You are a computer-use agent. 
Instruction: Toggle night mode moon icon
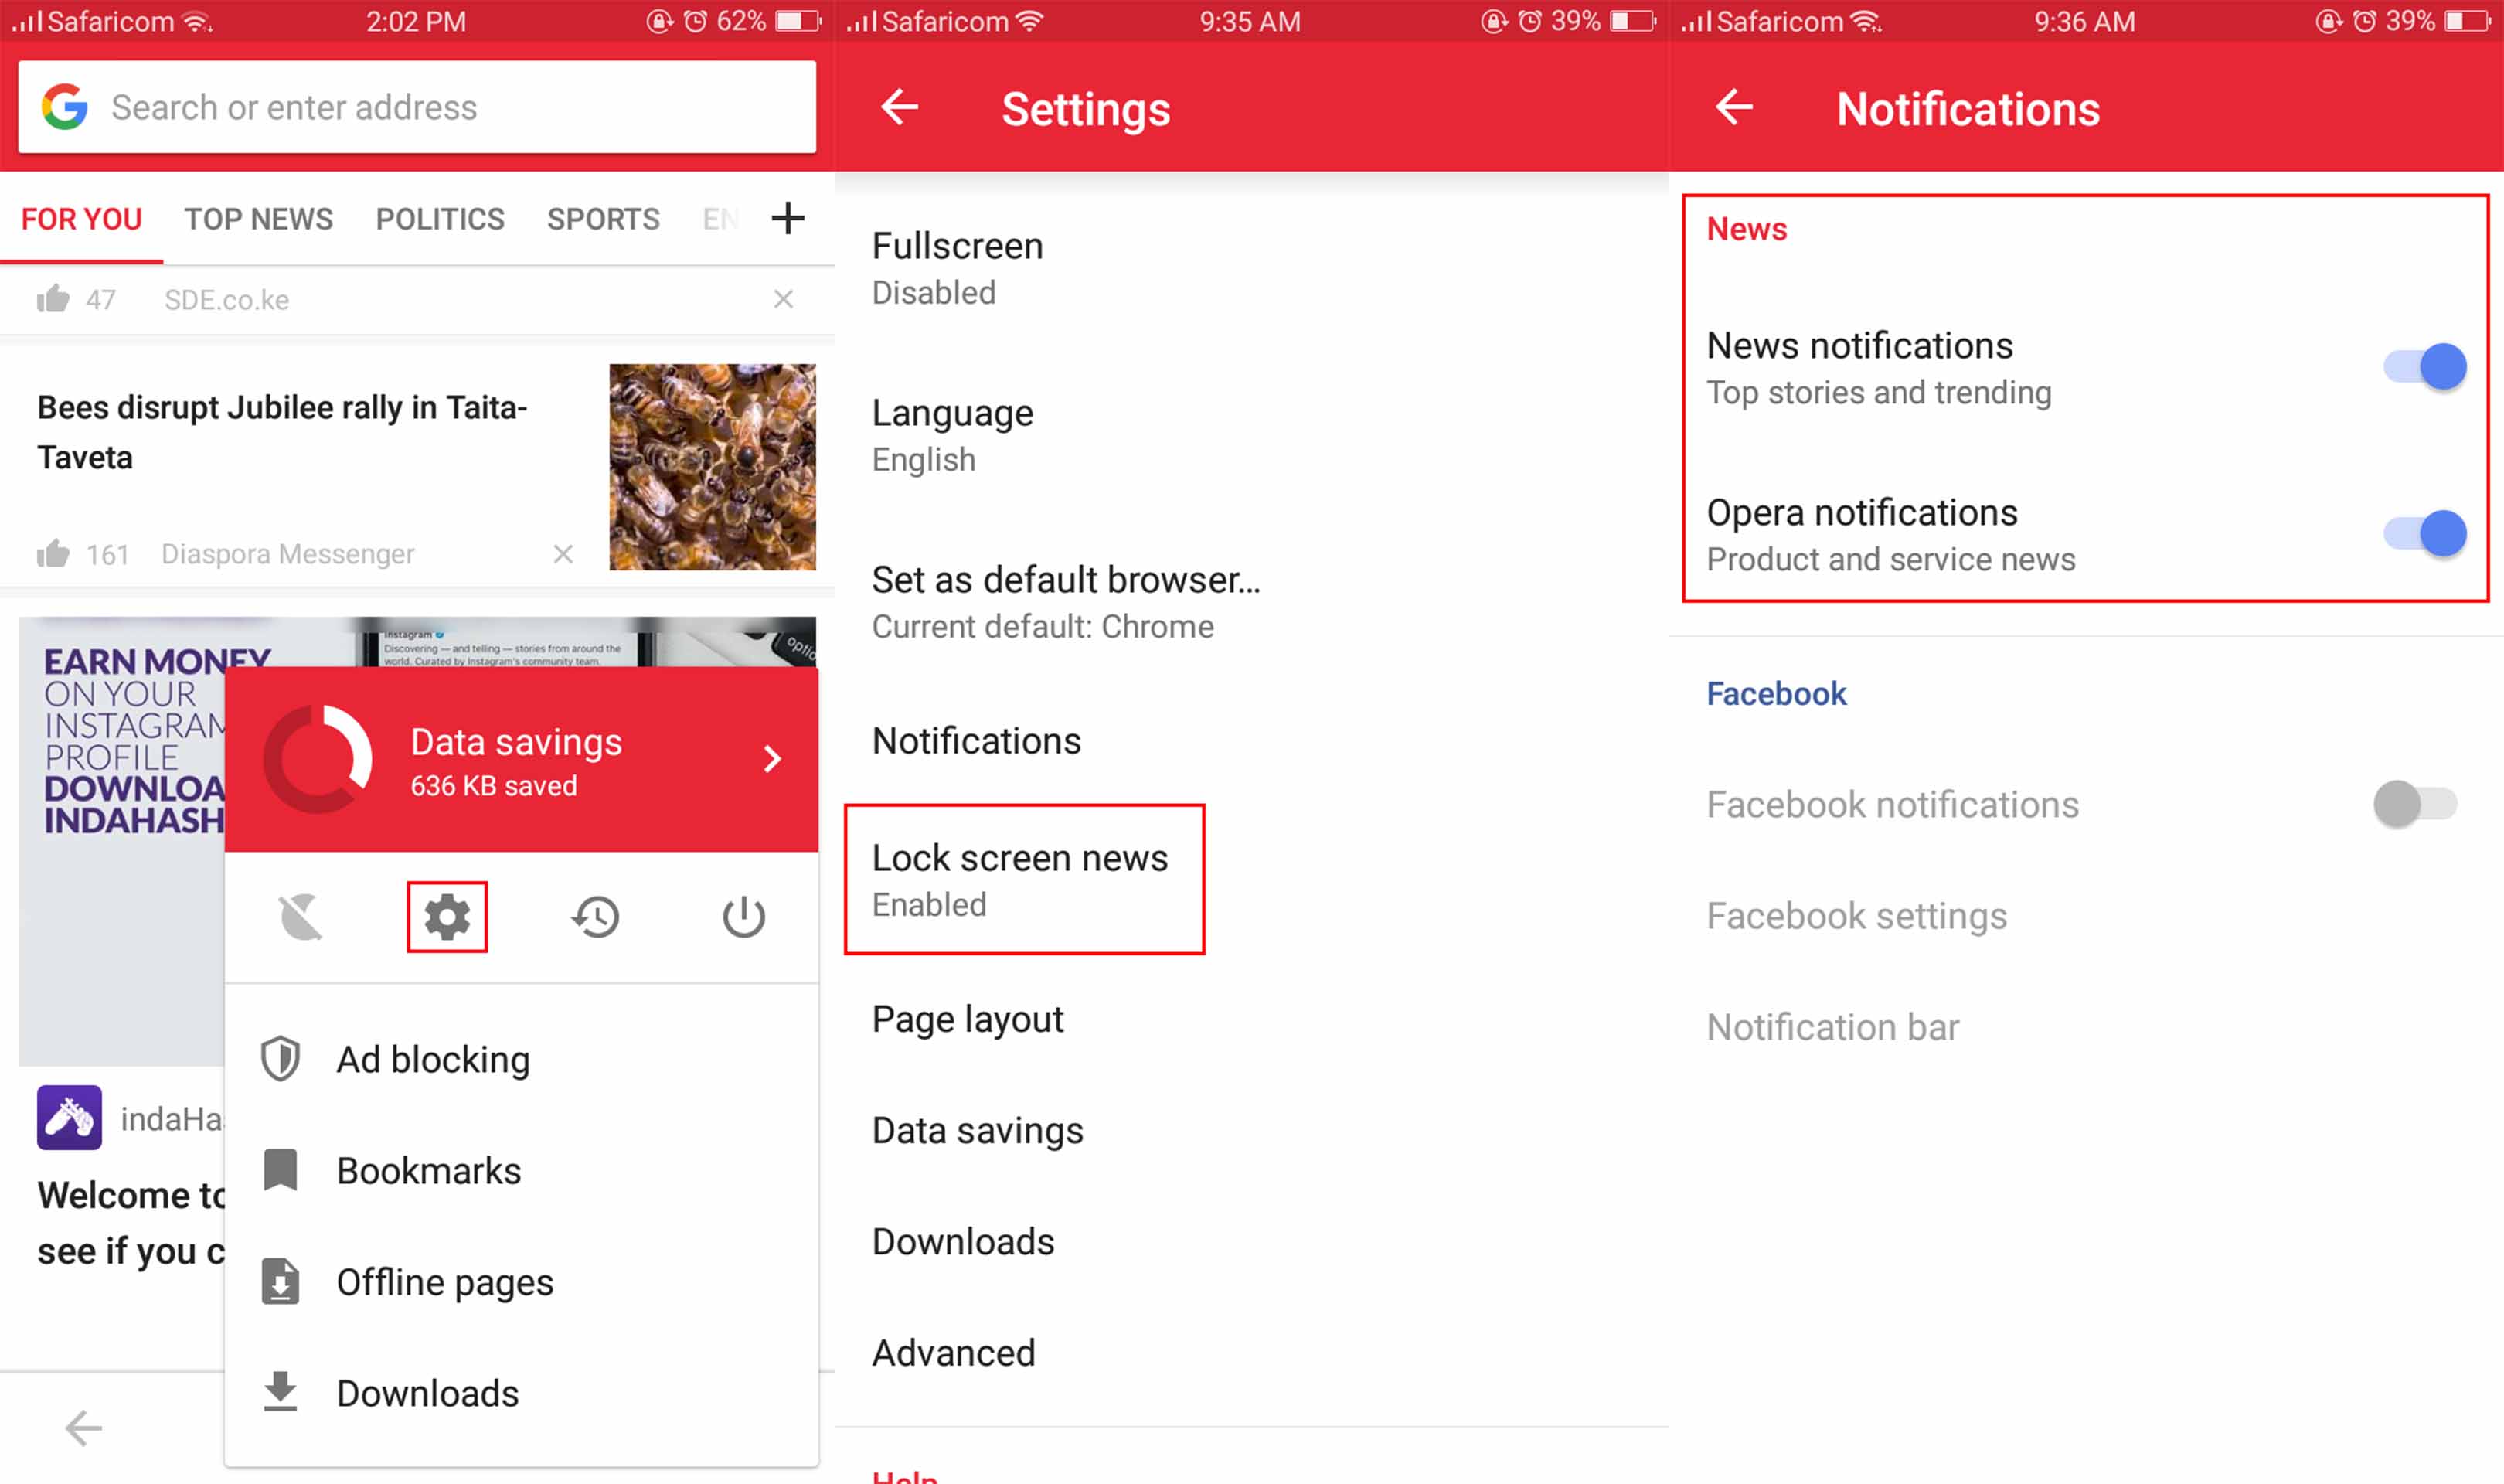pyautogui.click(x=300, y=917)
